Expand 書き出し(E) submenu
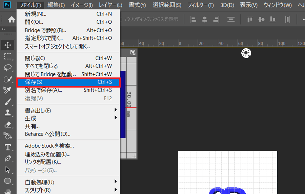Image resolution: width=305 pixels, height=194 pixels. tap(68, 111)
